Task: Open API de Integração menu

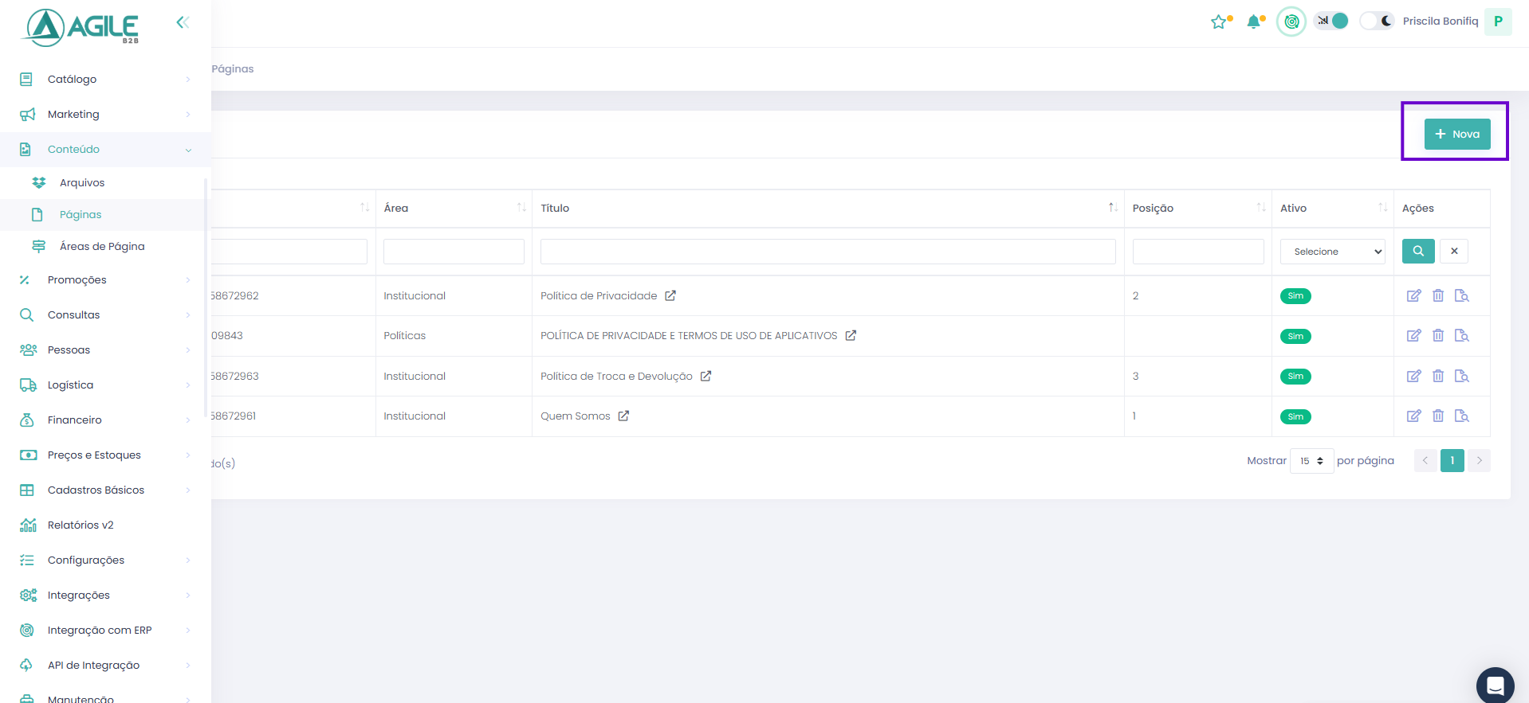Action: pos(105,665)
